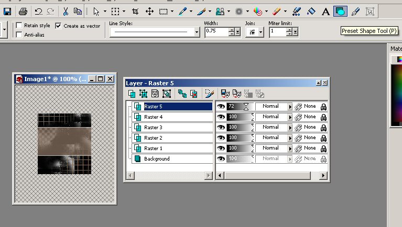
Task: Choose the Crop tool
Action: click(x=136, y=10)
